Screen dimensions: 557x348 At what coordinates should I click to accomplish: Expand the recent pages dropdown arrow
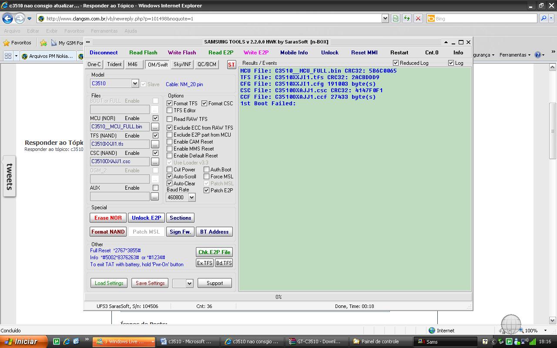click(30, 19)
